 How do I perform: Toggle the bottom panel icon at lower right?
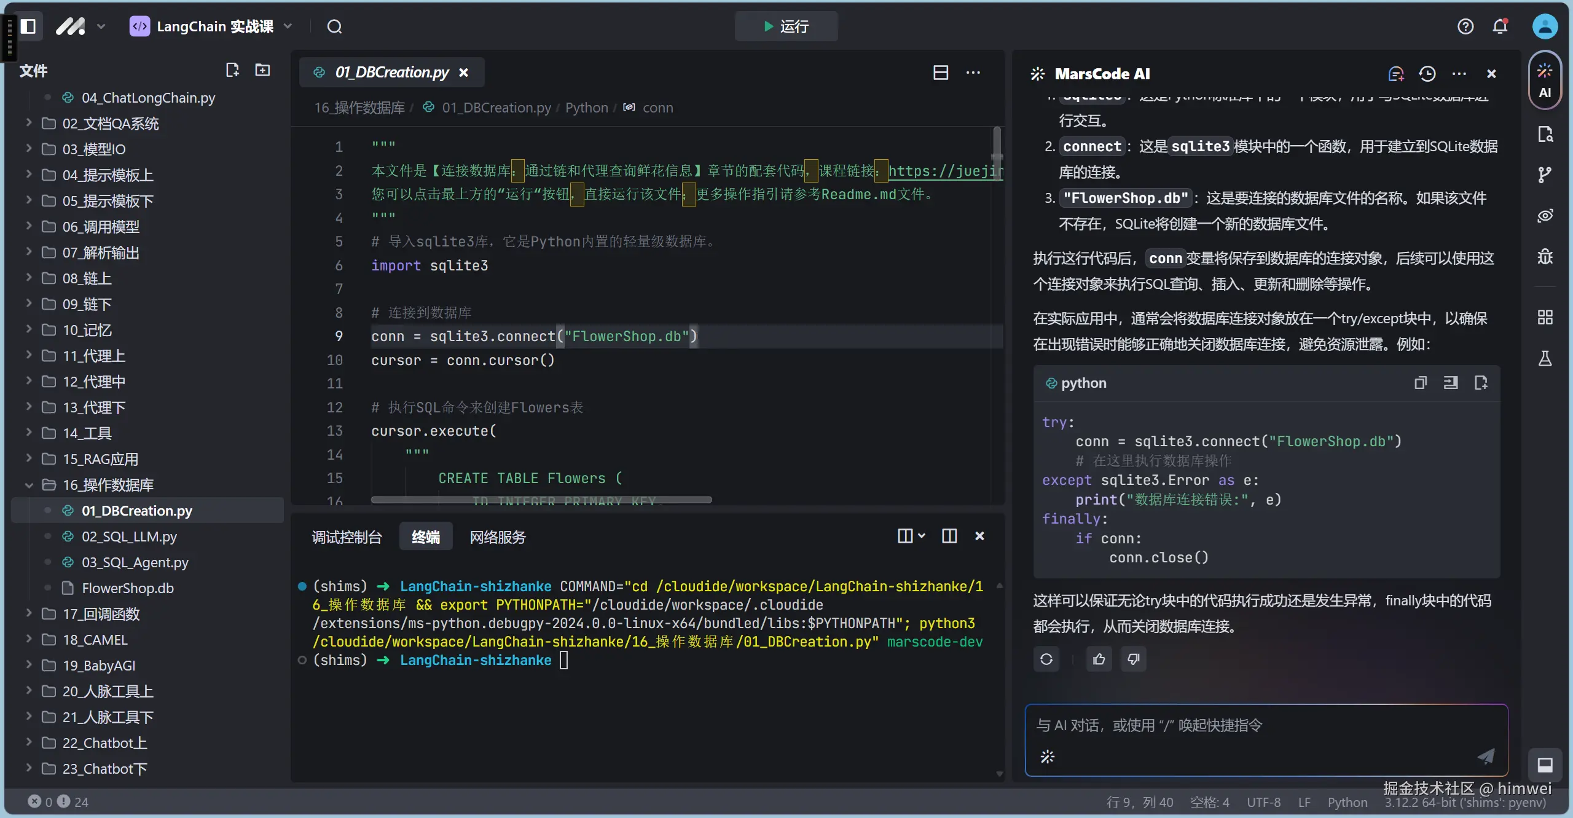tap(1545, 765)
